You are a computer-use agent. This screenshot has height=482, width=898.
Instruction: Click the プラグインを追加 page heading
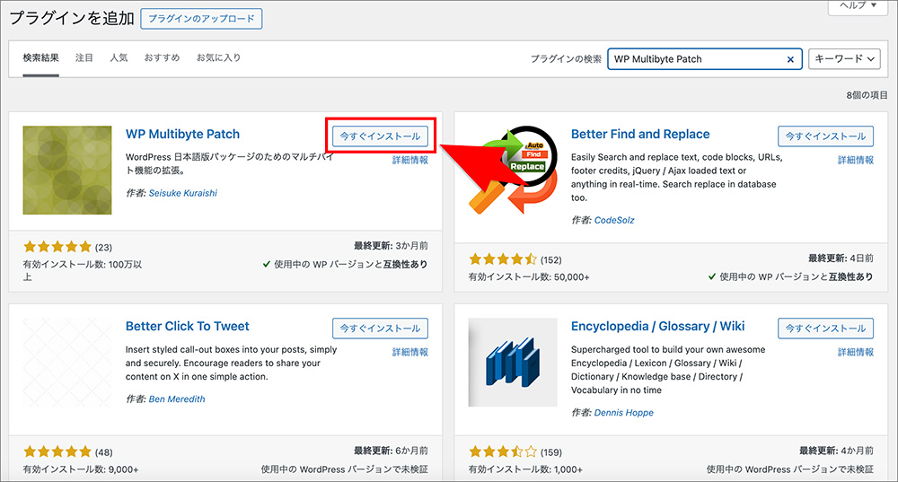coord(72,18)
